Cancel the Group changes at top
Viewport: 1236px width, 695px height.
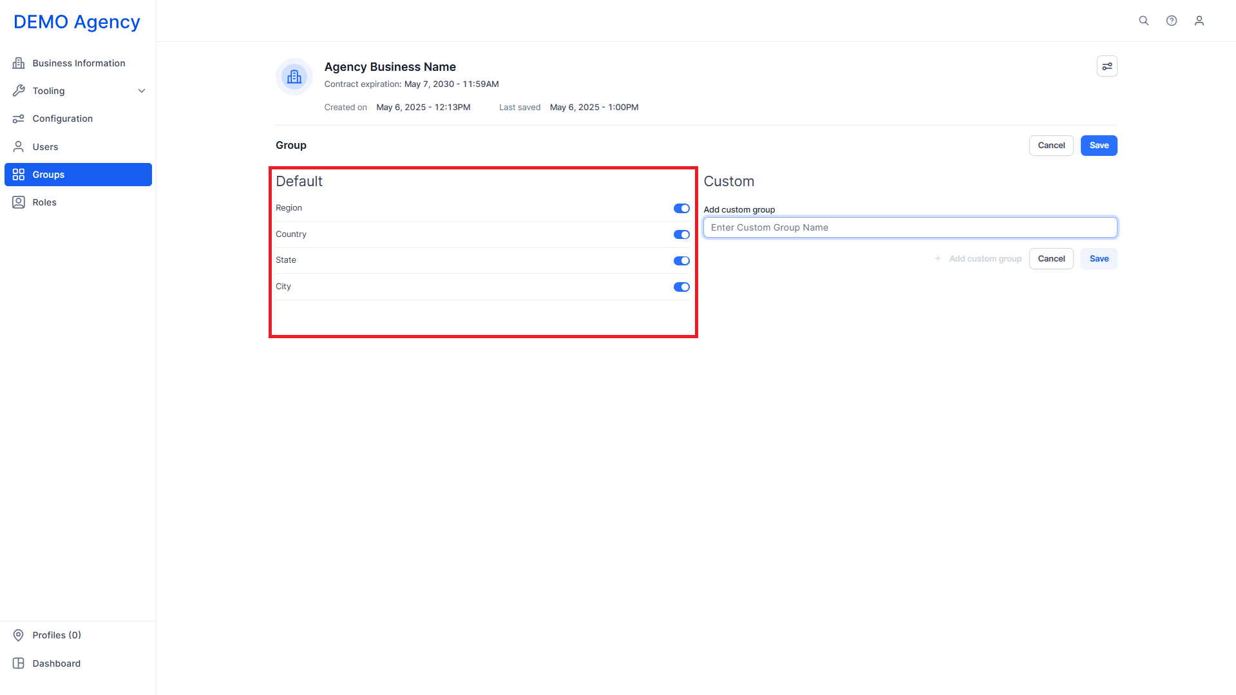click(x=1051, y=146)
